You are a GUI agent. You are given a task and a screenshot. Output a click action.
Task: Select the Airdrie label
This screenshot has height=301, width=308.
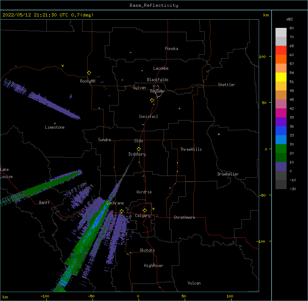coord(144,192)
